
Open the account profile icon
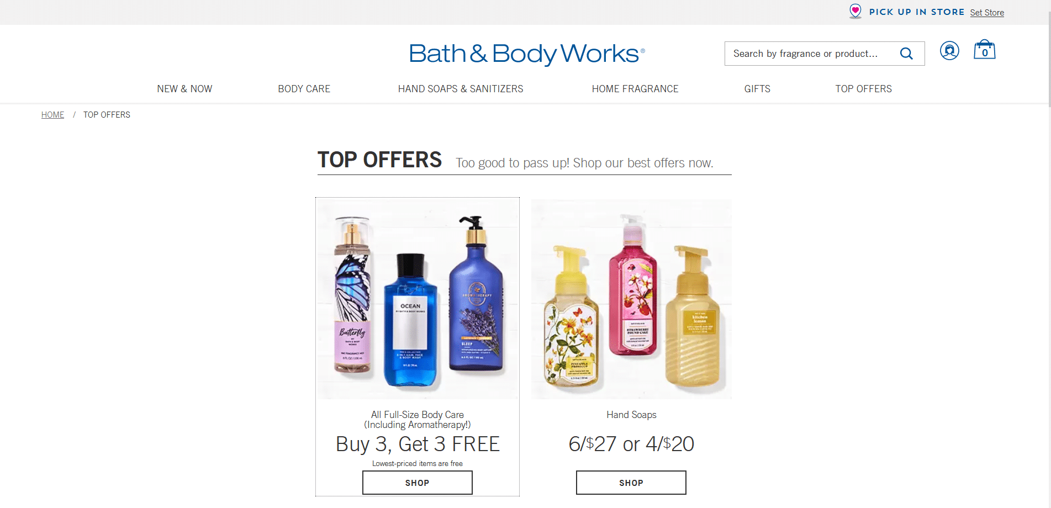coord(949,51)
